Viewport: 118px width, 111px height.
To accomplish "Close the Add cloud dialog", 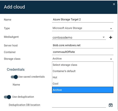I will (114, 4).
